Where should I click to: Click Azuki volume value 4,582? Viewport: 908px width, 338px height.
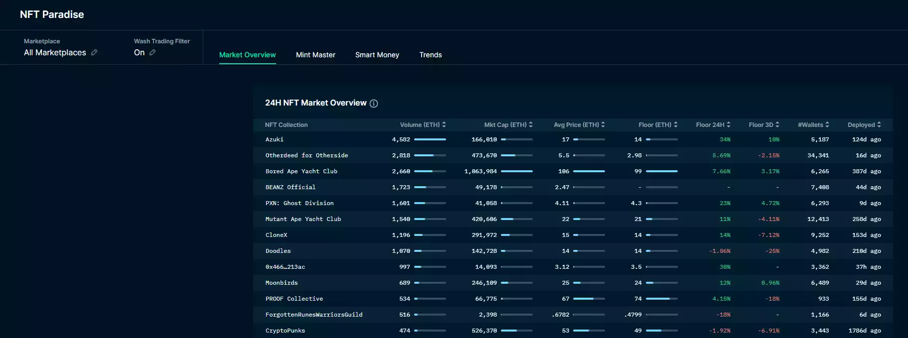click(401, 139)
